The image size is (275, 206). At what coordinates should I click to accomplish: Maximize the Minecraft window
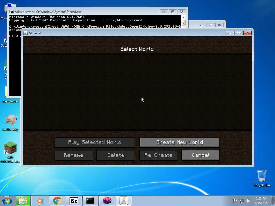pos(238,33)
